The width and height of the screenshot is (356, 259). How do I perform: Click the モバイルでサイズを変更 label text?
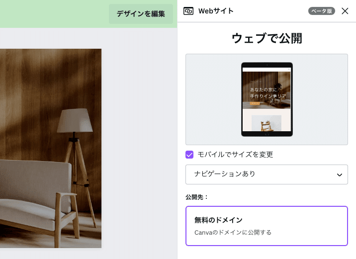click(x=235, y=155)
